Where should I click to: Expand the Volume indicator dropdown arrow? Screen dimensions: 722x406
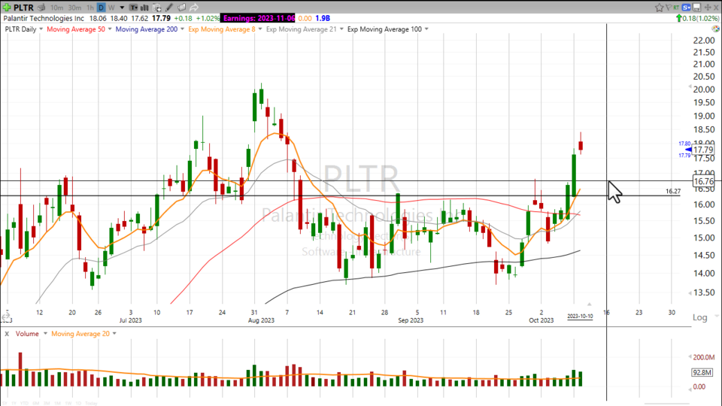coord(45,334)
